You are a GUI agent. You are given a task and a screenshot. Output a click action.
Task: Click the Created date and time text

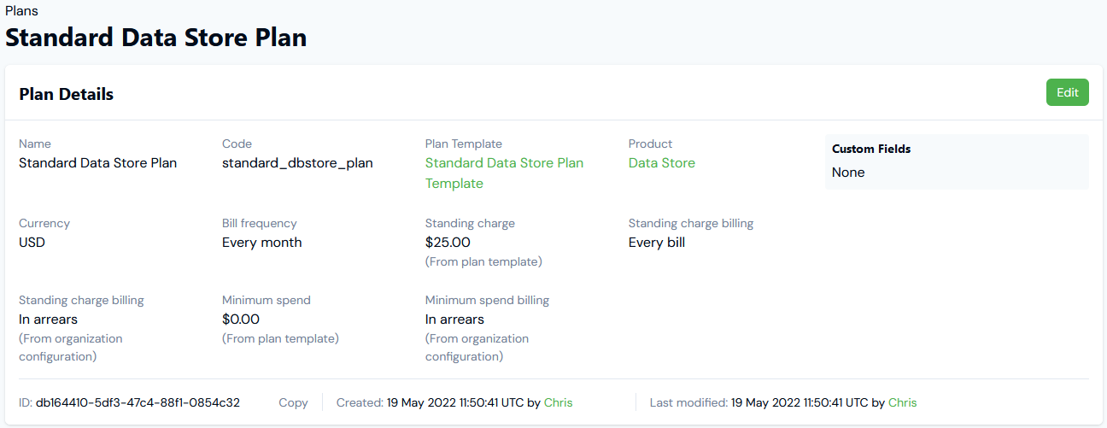pyautogui.click(x=456, y=402)
